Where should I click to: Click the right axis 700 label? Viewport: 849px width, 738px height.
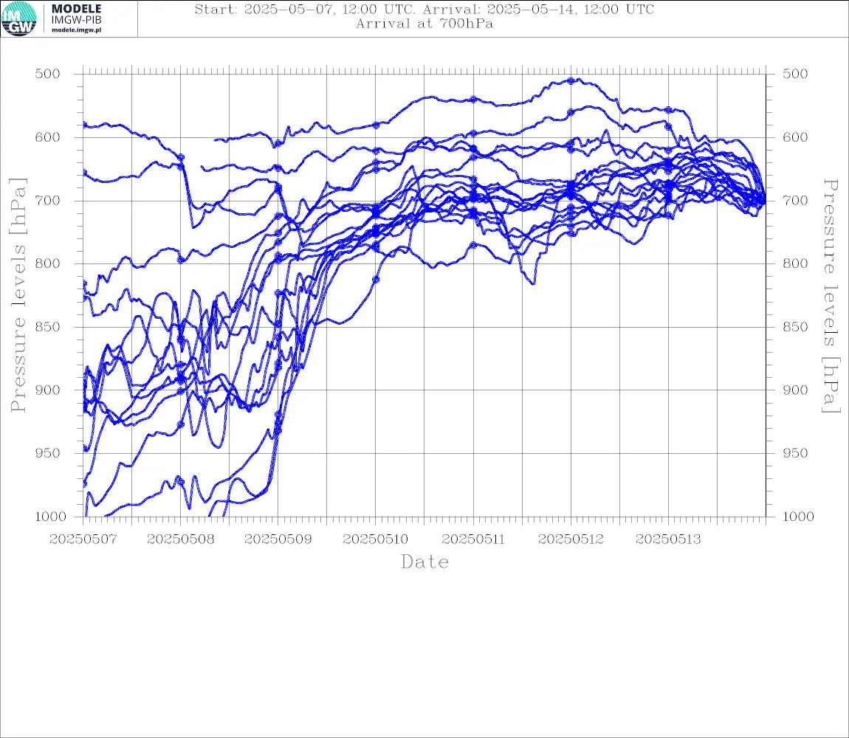(795, 200)
